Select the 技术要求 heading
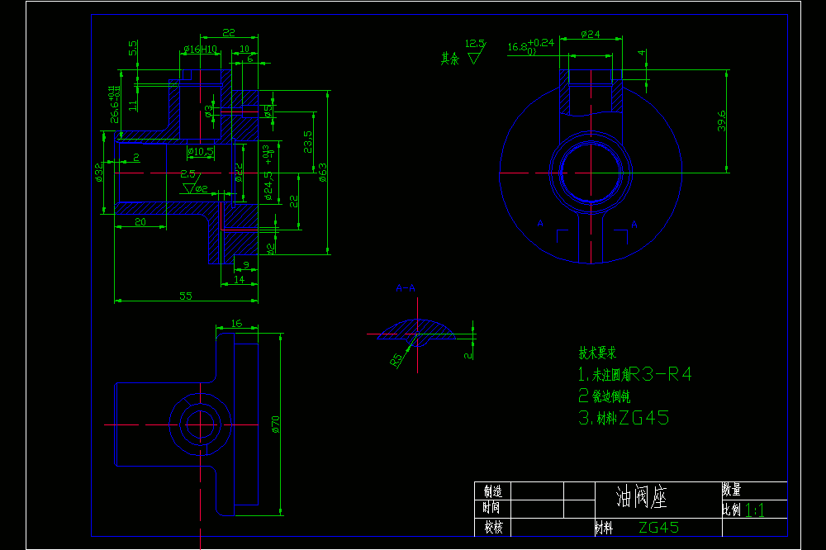Image resolution: width=826 pixels, height=550 pixels. point(597,353)
